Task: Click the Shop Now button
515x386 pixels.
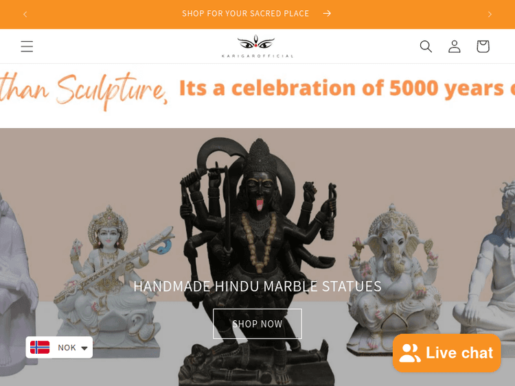Action: tap(257, 324)
